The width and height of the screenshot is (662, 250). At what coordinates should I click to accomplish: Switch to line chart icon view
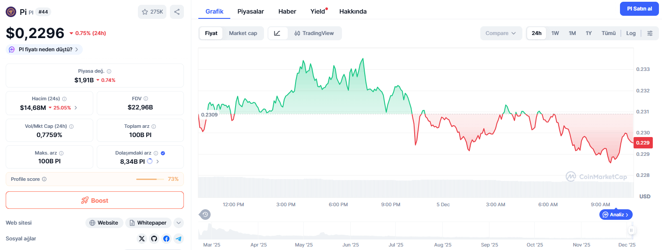tap(278, 33)
